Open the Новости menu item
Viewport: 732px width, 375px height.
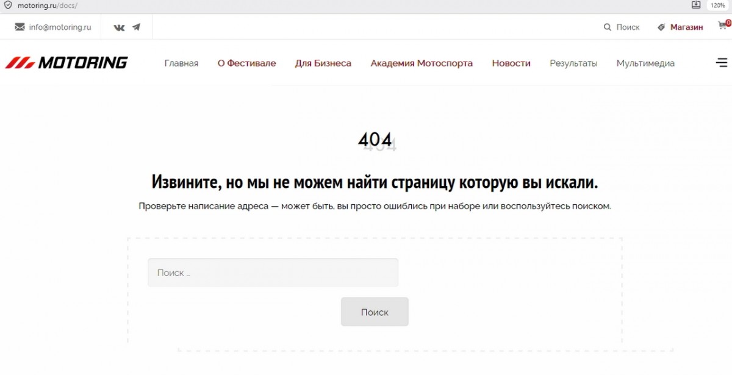coord(511,63)
